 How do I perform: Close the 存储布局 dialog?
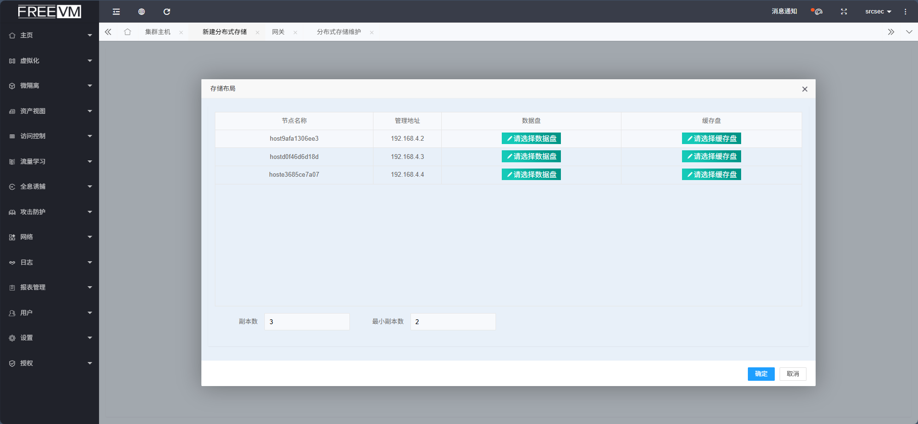click(805, 89)
